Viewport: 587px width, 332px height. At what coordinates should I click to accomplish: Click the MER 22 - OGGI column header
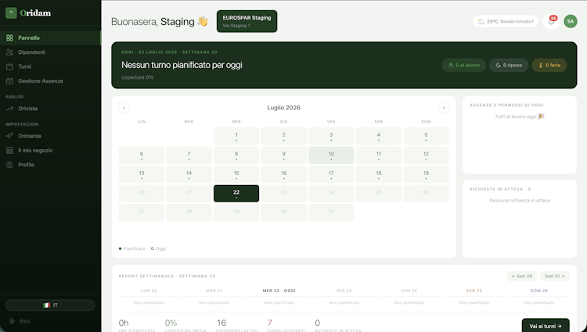(279, 291)
